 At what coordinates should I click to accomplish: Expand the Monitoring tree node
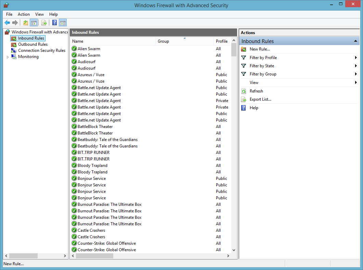(x=8, y=57)
